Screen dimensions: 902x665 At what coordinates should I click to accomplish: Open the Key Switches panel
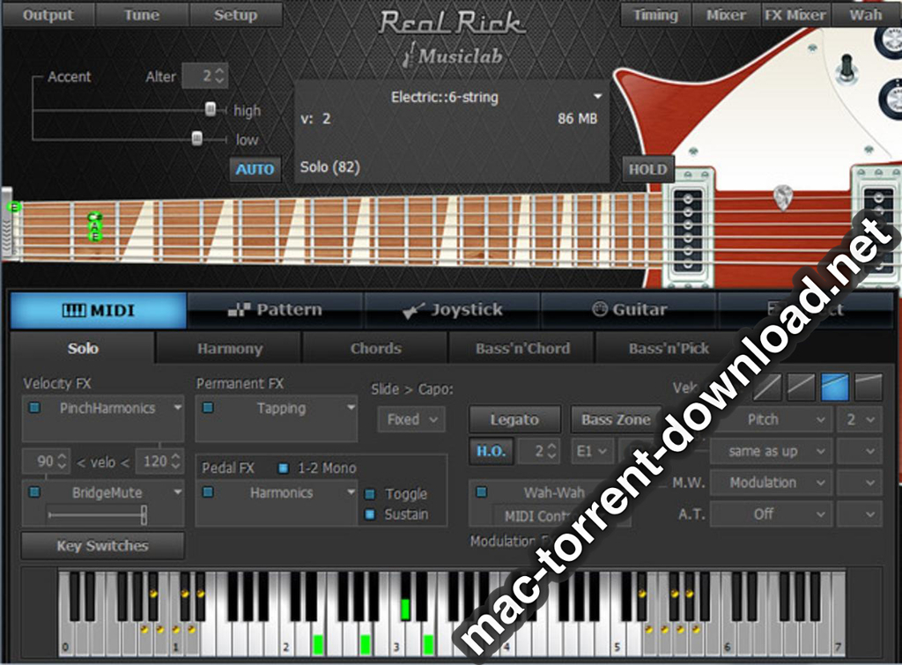[102, 546]
